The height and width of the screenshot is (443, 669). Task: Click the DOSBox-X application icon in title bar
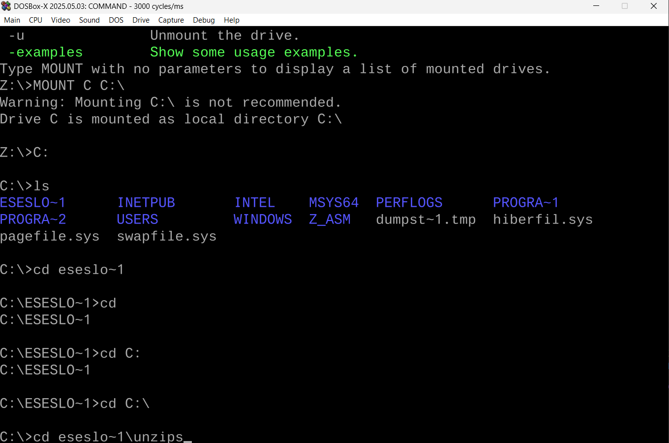click(6, 6)
